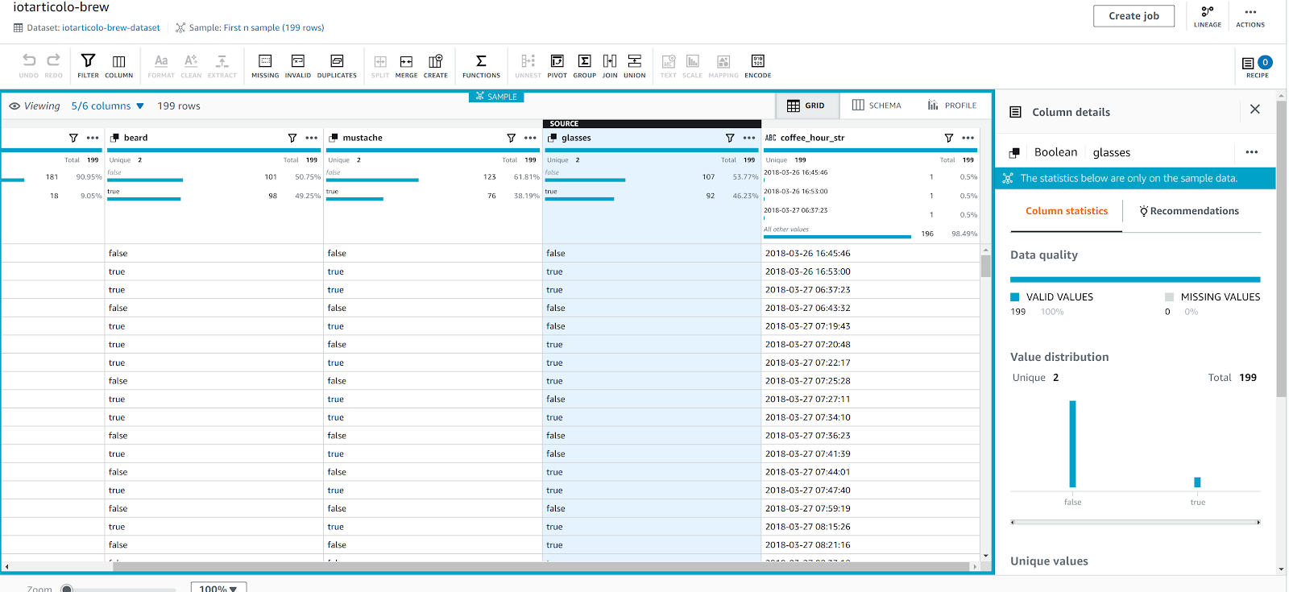Screen dimensions: 1289x592
Task: Click the 199 rows label
Action: [179, 106]
